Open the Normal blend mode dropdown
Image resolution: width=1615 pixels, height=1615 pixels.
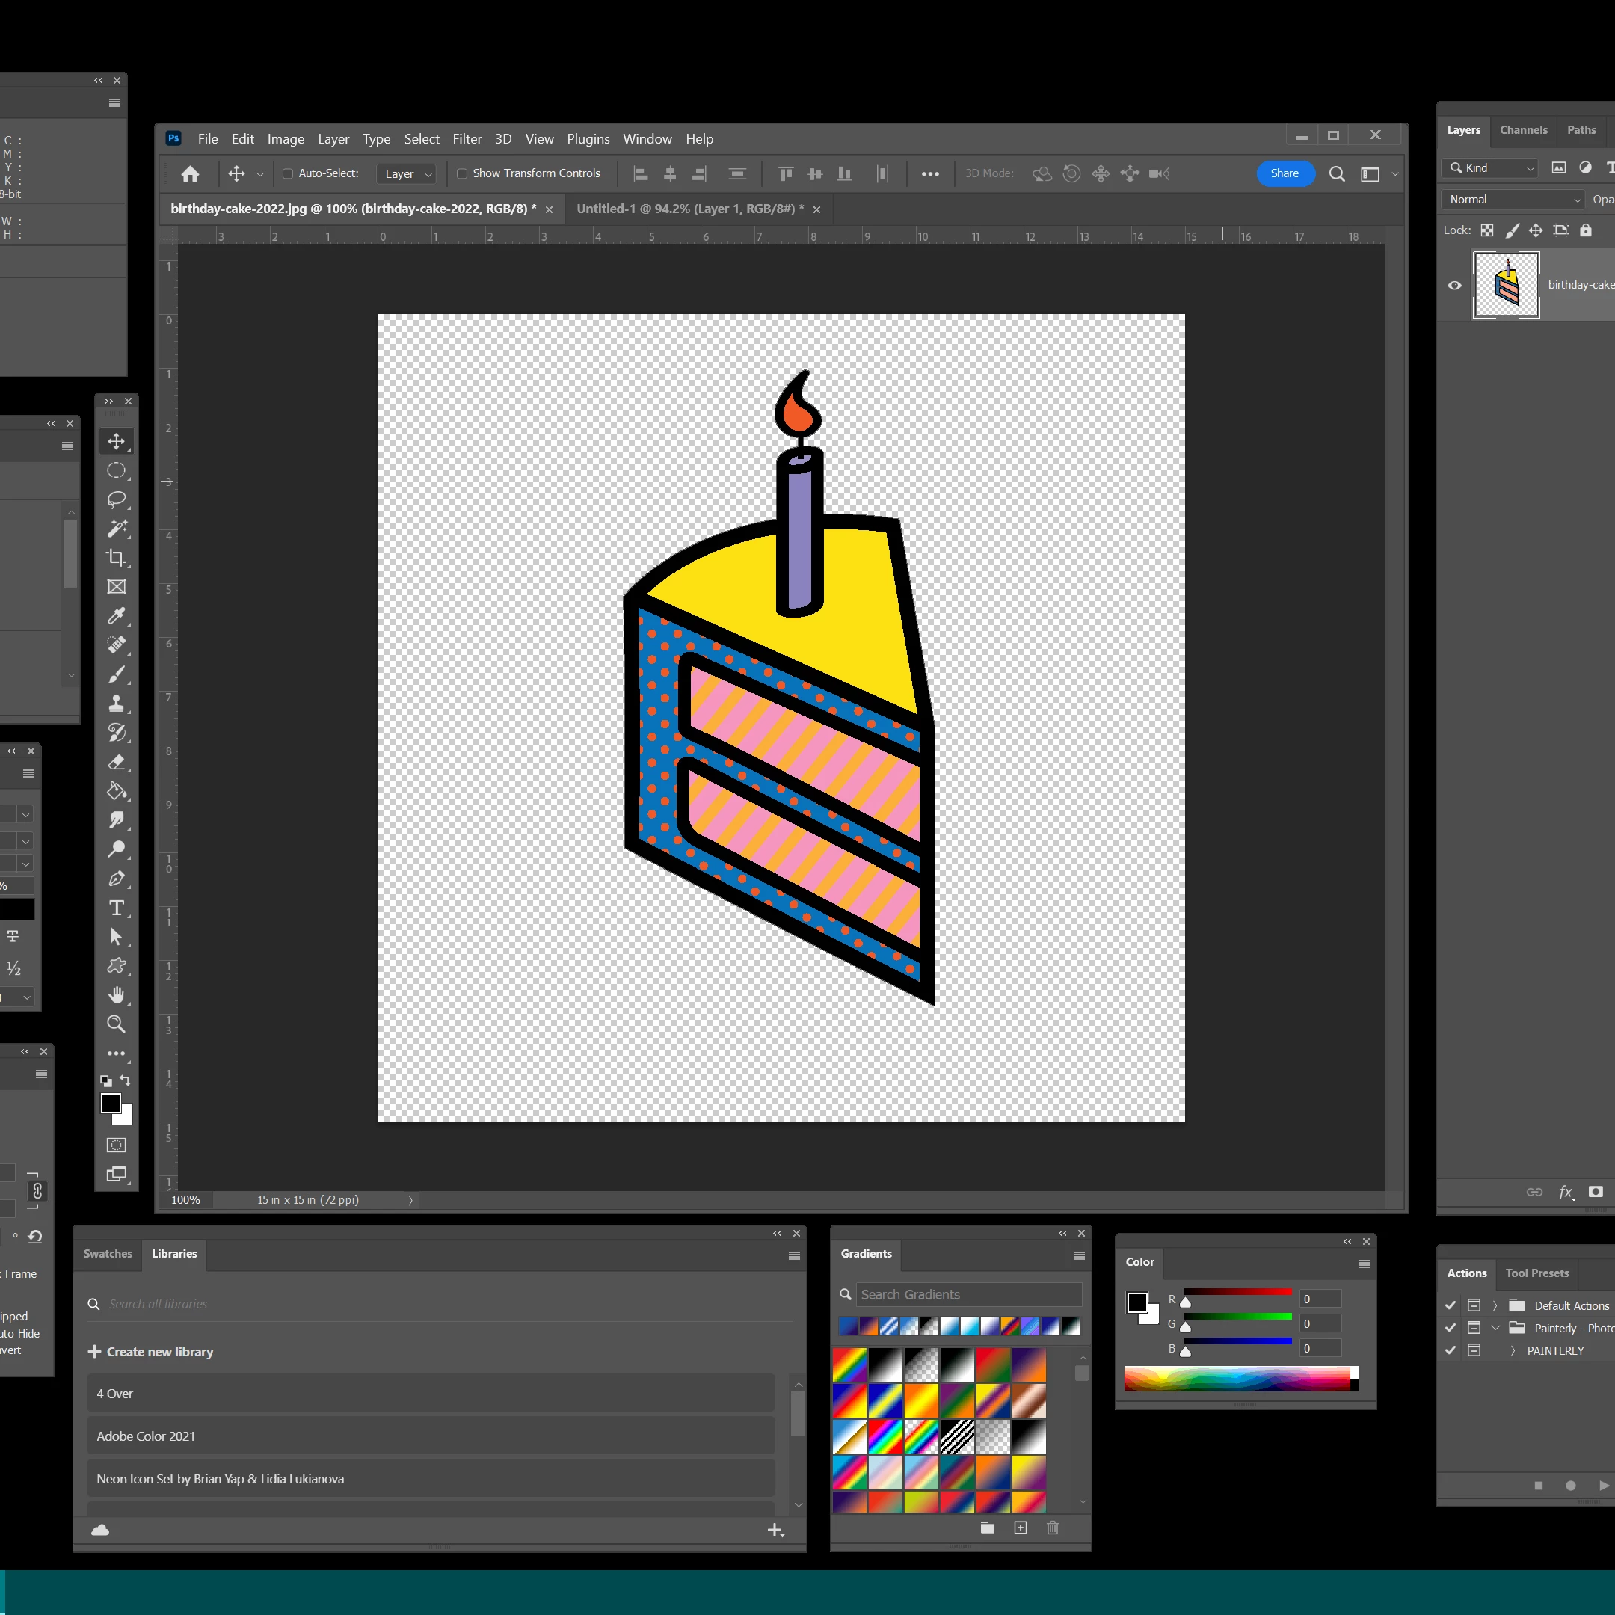coord(1512,200)
